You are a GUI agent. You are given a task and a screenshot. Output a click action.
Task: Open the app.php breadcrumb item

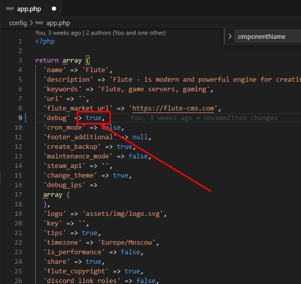[58, 23]
